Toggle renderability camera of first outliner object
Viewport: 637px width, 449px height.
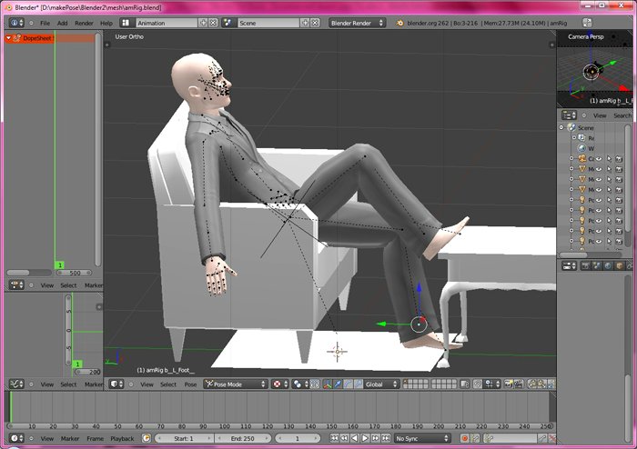coord(621,158)
